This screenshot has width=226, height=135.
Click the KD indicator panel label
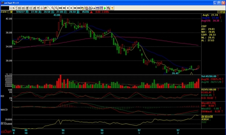pyautogui.click(x=2, y=96)
